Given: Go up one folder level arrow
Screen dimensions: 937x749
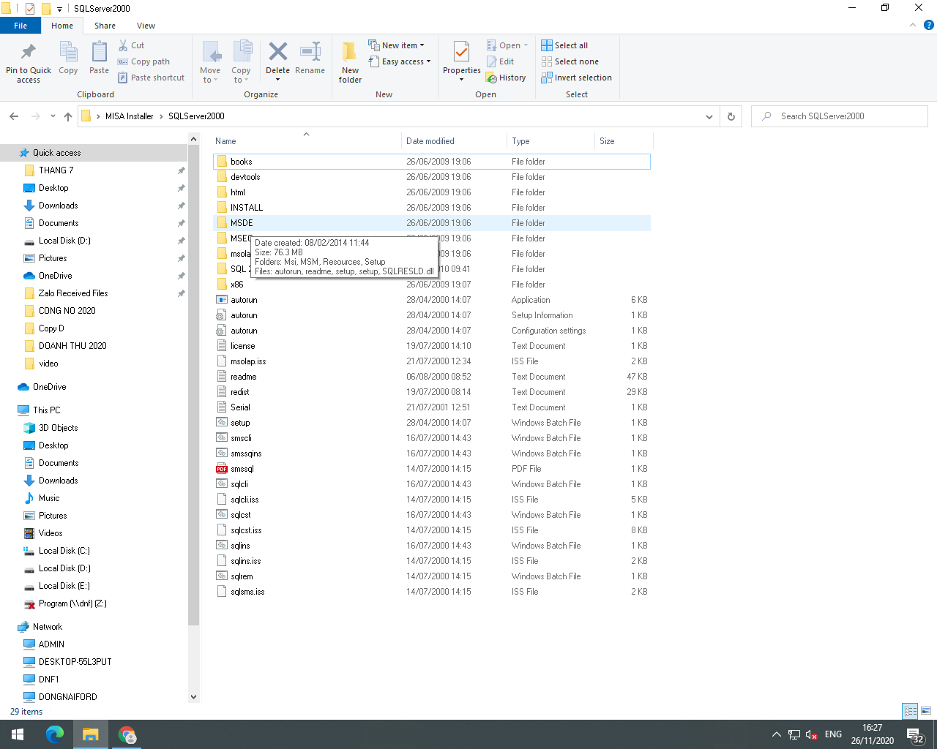Looking at the screenshot, I should click(68, 116).
